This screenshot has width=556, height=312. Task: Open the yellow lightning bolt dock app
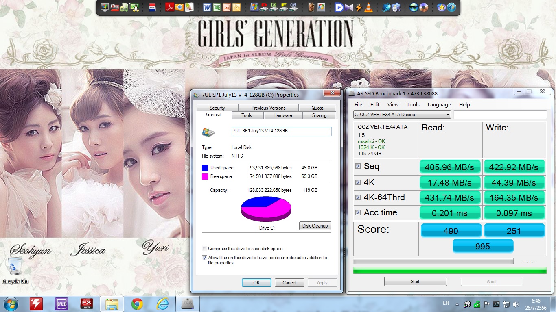359,7
